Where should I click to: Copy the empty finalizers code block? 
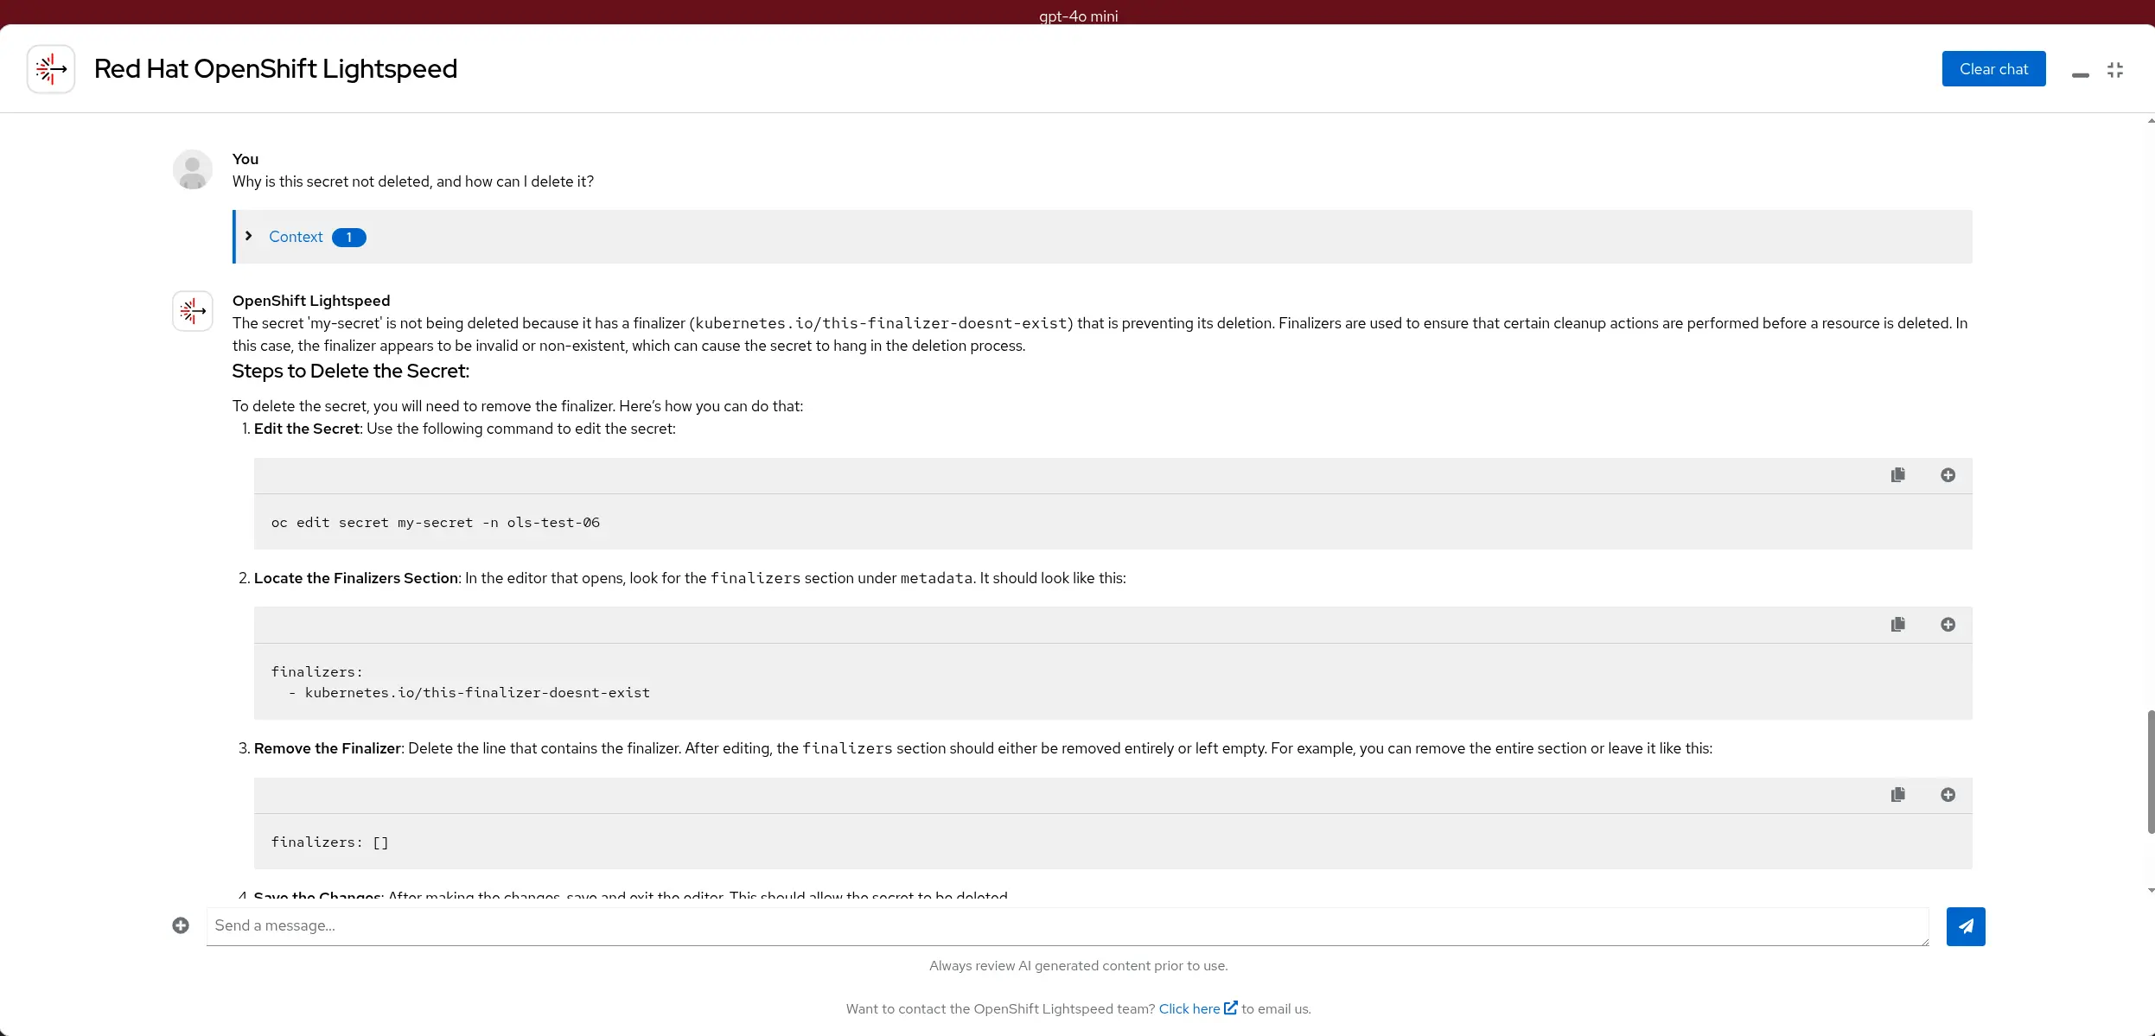1897,795
